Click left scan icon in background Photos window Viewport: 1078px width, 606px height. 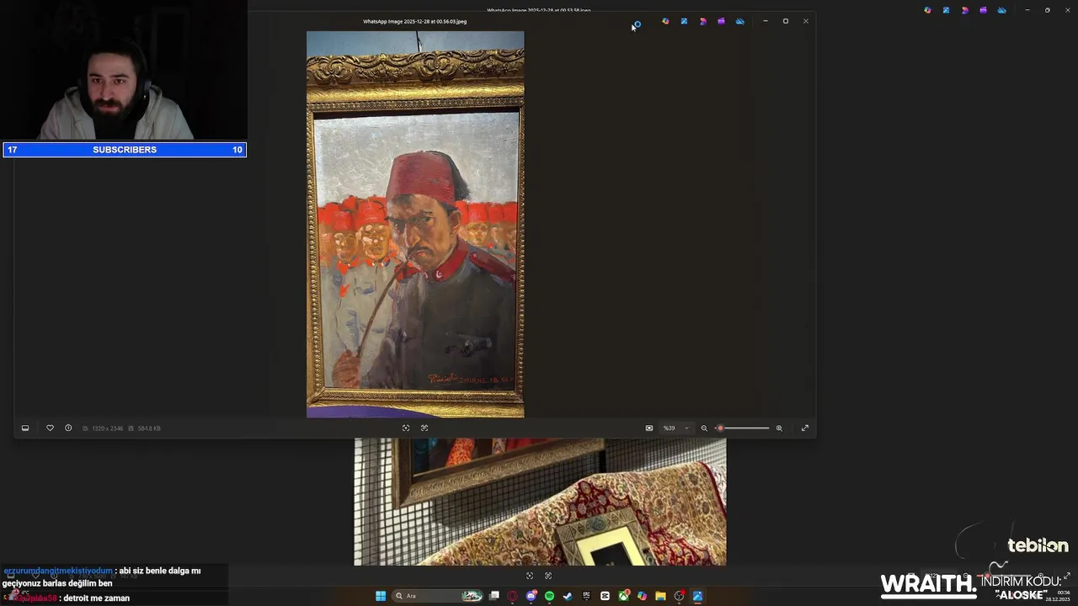[x=530, y=576]
